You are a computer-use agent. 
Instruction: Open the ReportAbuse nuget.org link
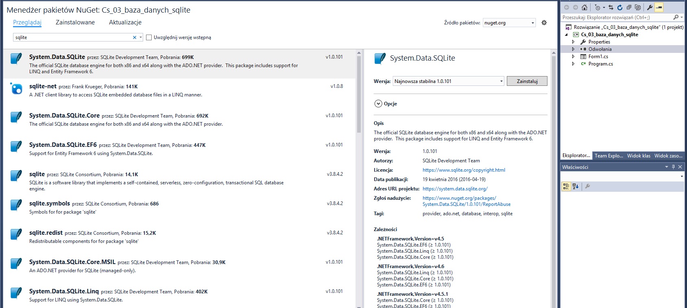[x=467, y=201]
